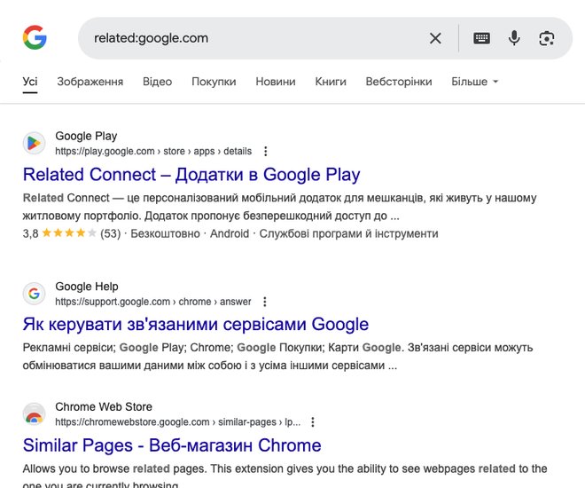The width and height of the screenshot is (585, 488).
Task: Click the 3,8 star rating row
Action: 230,233
